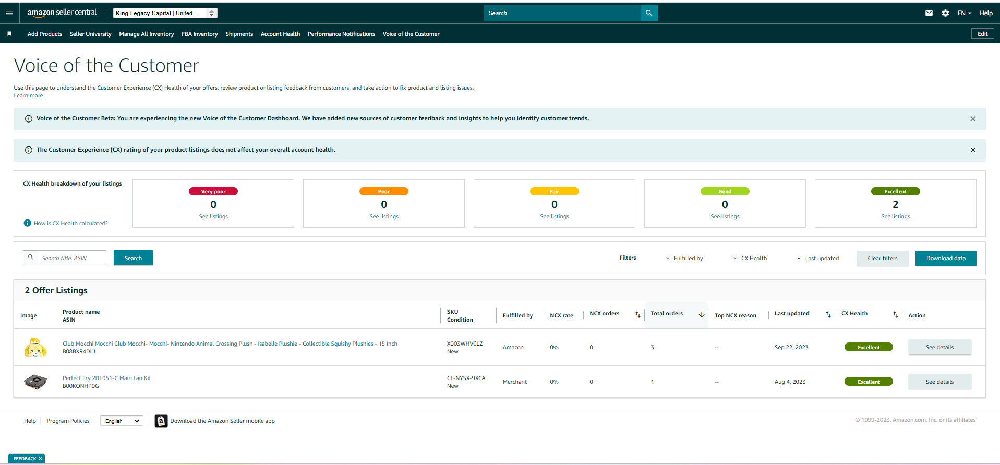See details for Main Fan Kit listing
The height and width of the screenshot is (465, 1000).
939,382
